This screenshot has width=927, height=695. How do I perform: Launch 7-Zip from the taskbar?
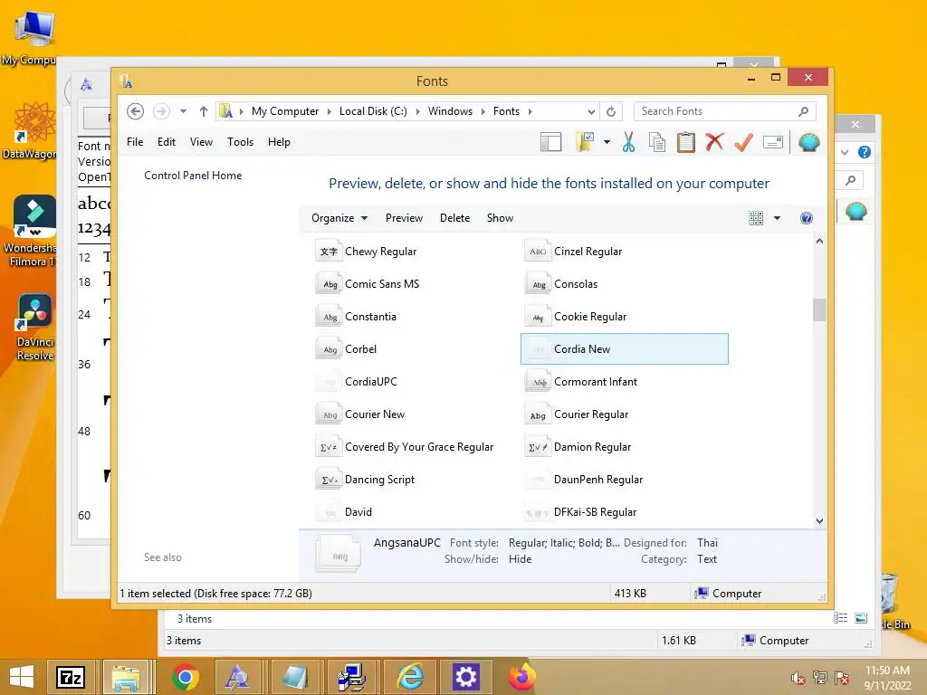point(71,677)
